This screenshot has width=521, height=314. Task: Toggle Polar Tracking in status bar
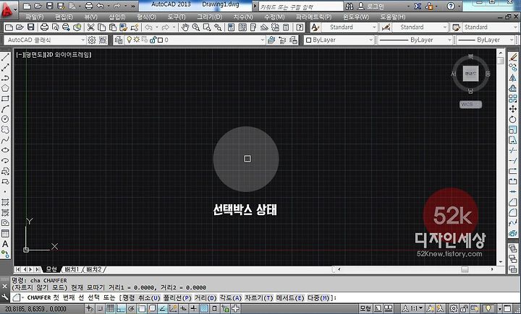pos(131,309)
